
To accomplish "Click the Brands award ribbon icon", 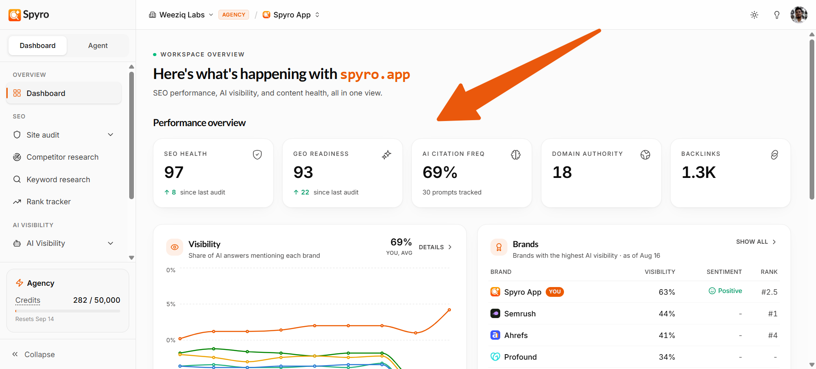I will [x=499, y=247].
